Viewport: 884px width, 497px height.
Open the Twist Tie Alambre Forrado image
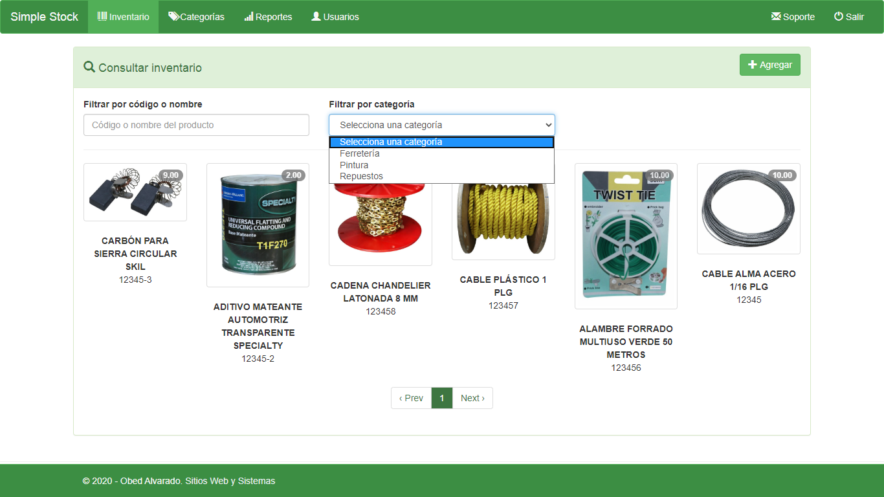pos(626,236)
